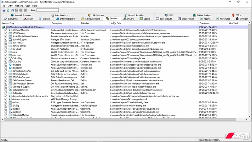Click the Find binoculars toolbar icon

(x=12, y=10)
